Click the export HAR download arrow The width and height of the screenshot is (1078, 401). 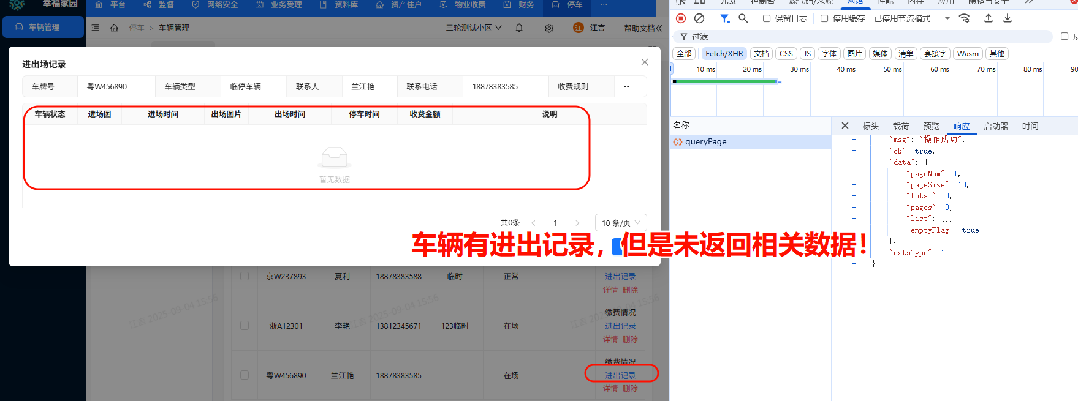1008,18
